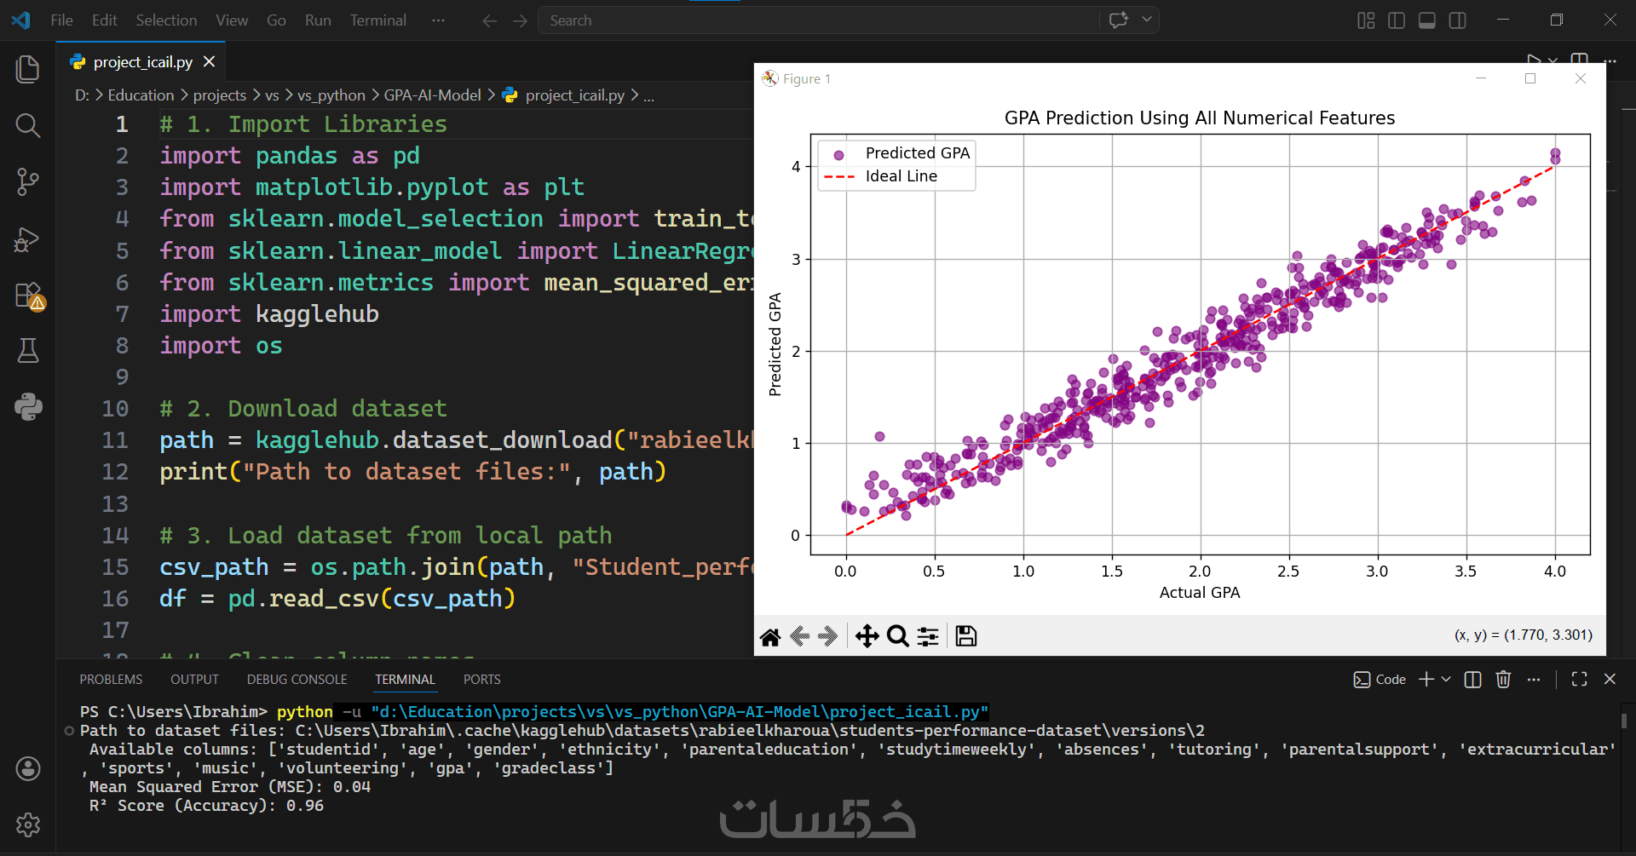
Task: Click the Ideal Line legend entry
Action: click(x=881, y=176)
